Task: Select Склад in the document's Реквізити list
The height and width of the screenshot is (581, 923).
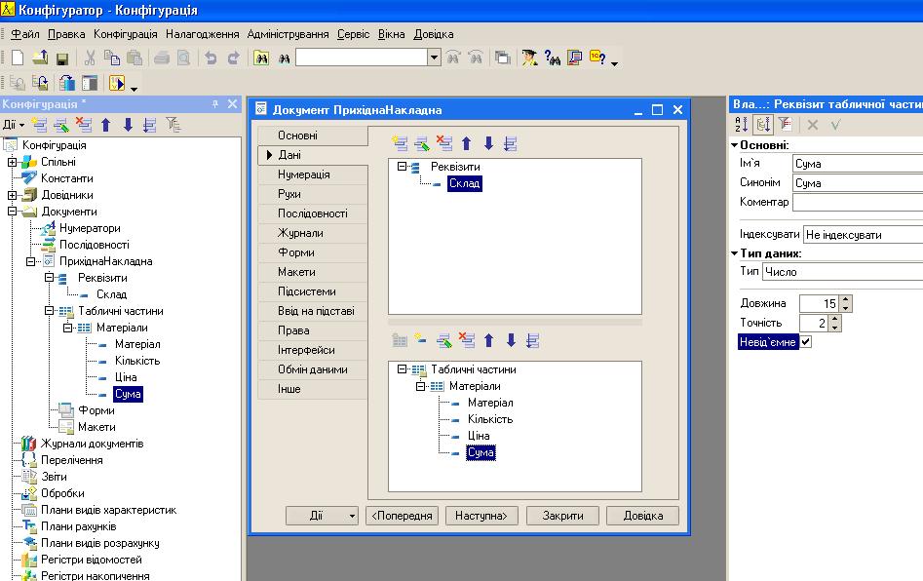Action: (x=465, y=183)
